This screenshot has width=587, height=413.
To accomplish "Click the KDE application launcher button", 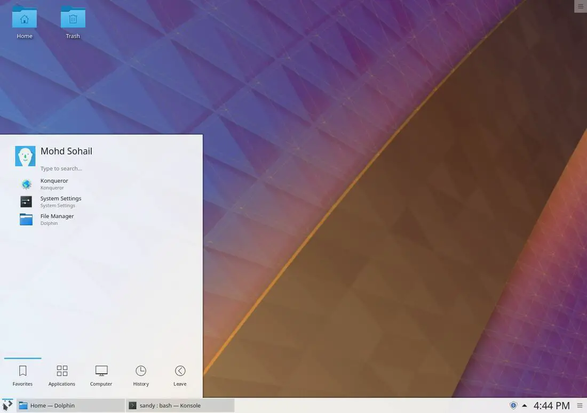I will click(x=7, y=405).
